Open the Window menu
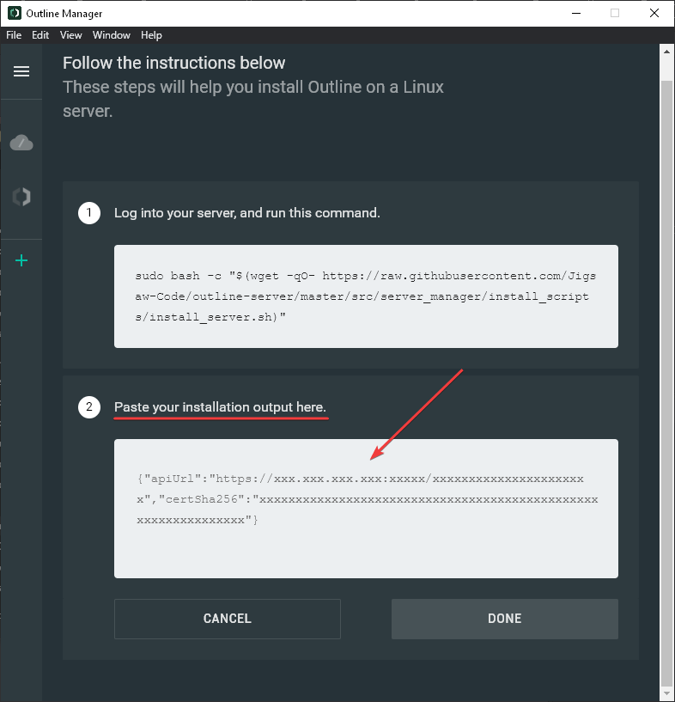The width and height of the screenshot is (675, 702). pos(112,35)
